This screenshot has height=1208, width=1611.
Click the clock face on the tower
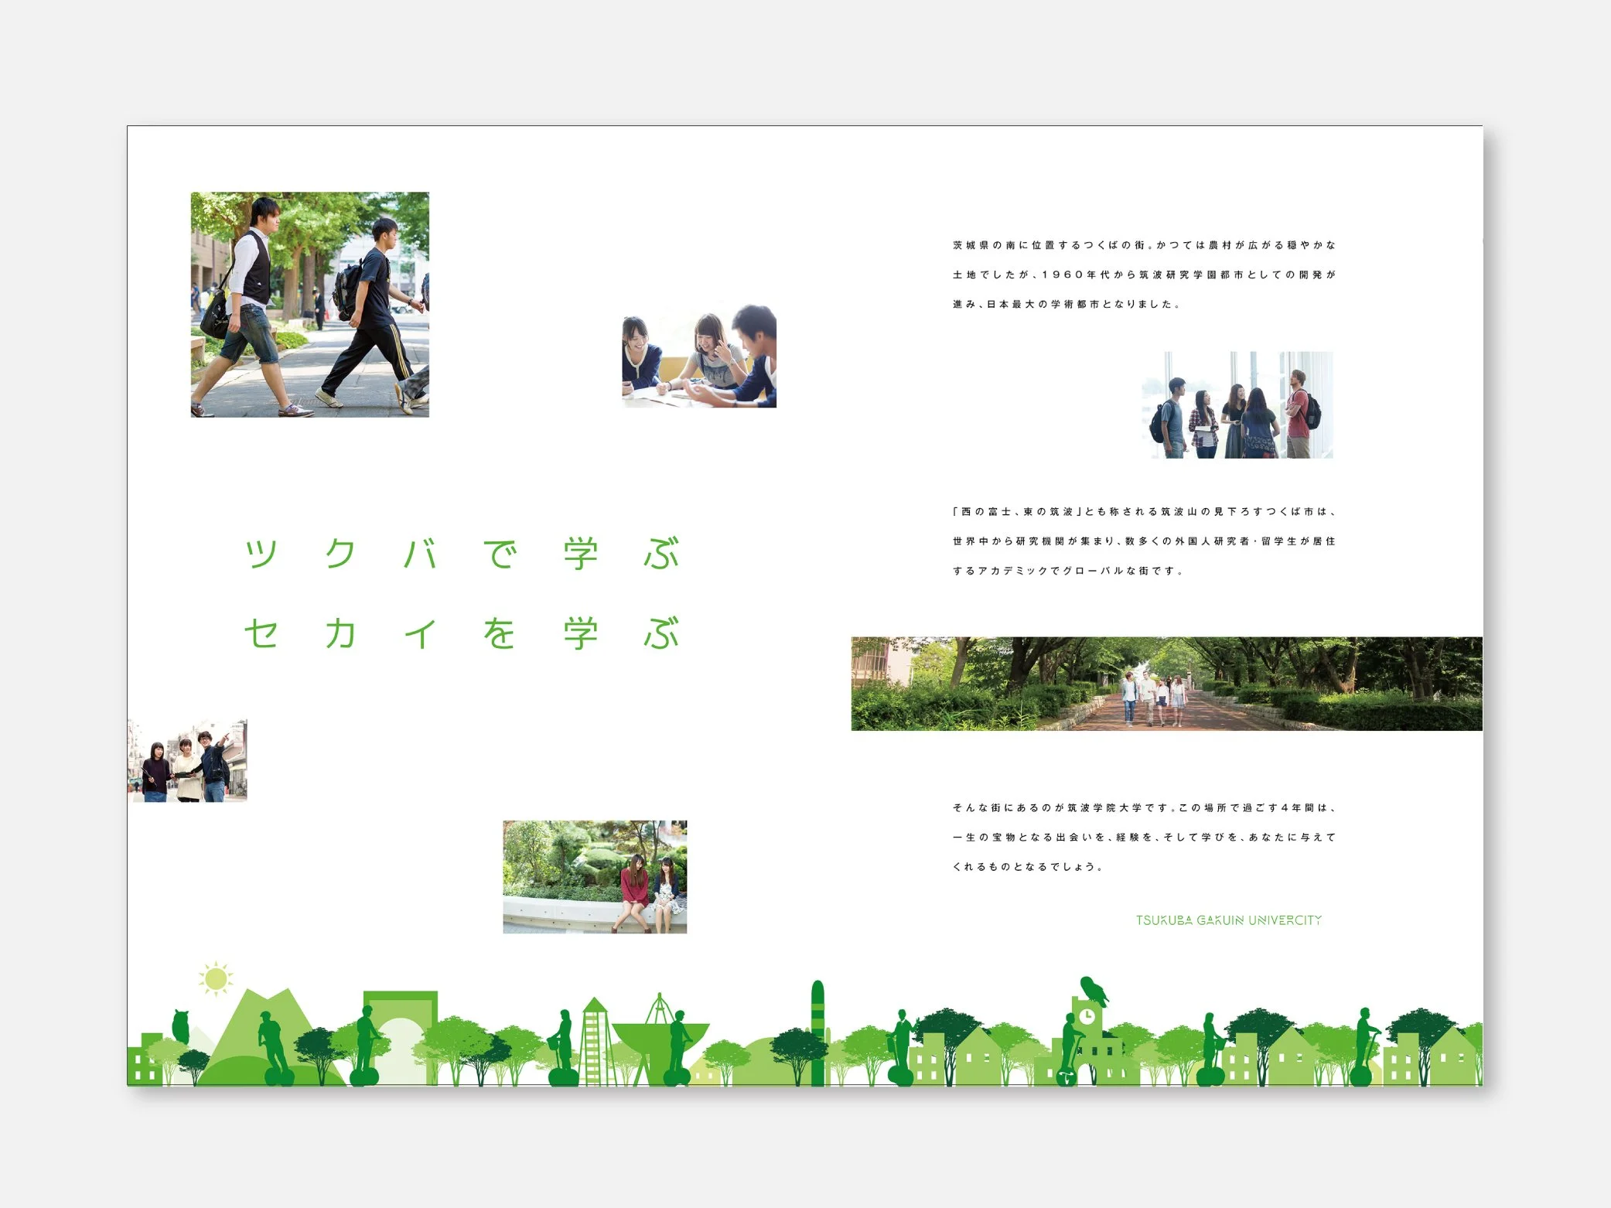1087,1016
